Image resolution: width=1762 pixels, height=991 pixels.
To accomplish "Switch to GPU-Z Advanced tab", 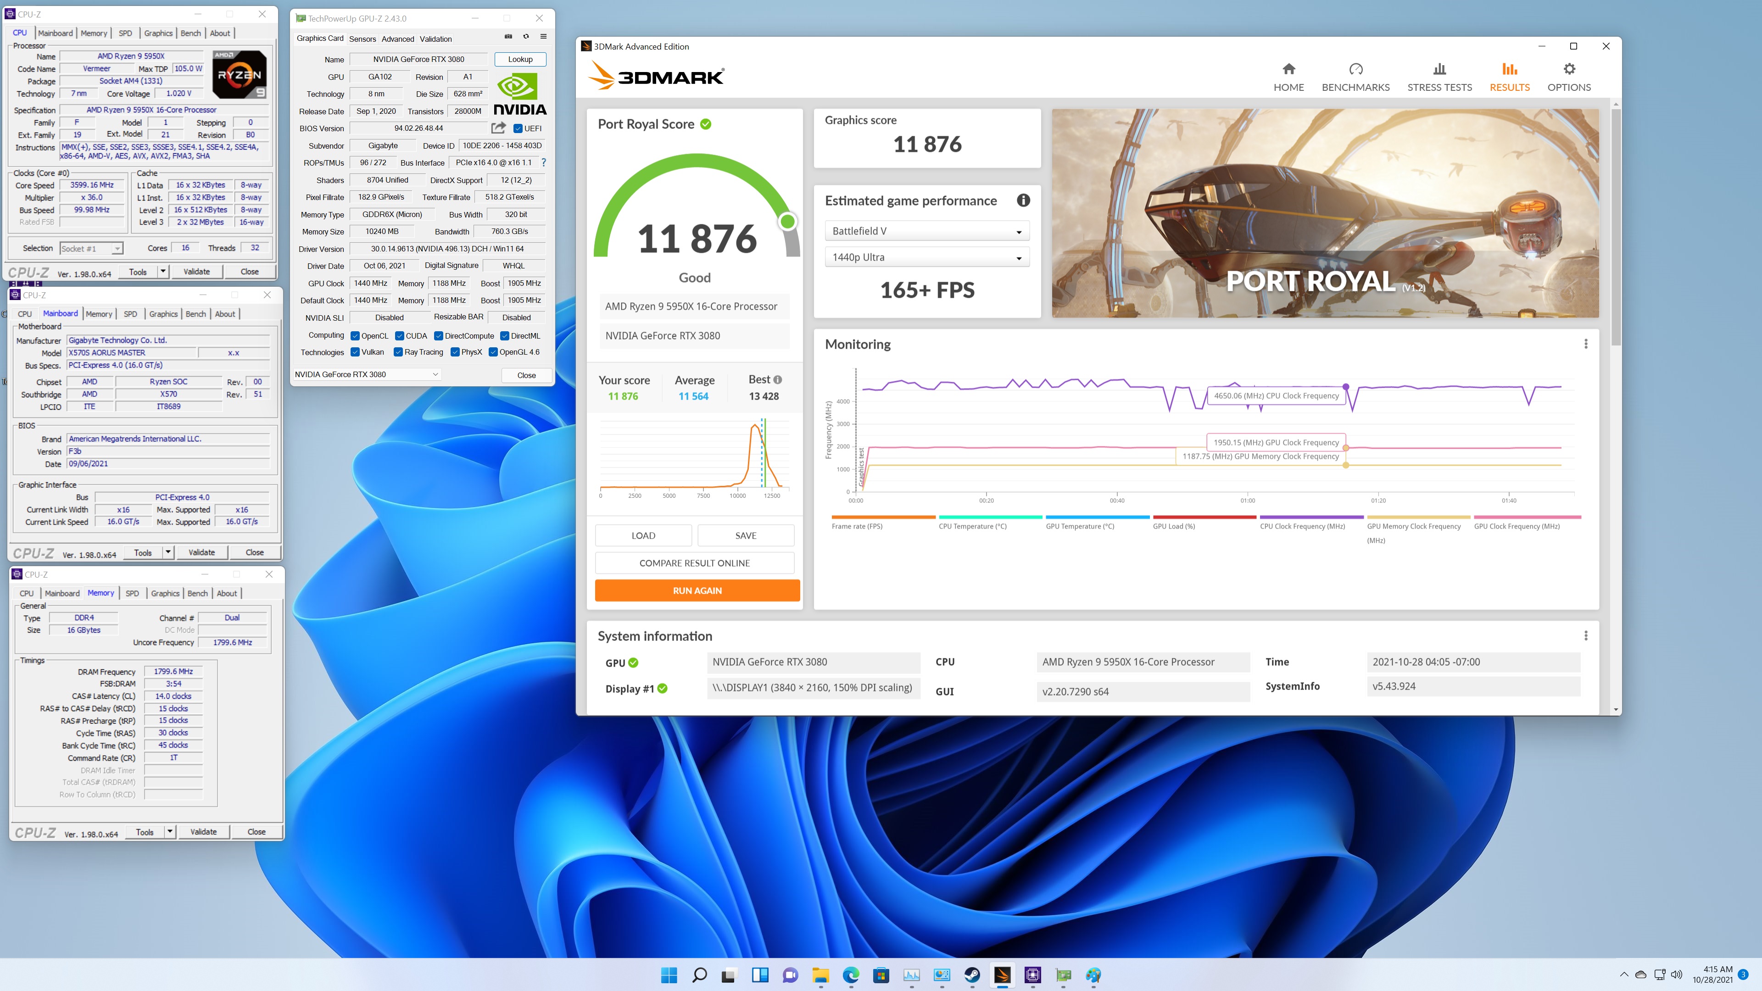I will (397, 39).
